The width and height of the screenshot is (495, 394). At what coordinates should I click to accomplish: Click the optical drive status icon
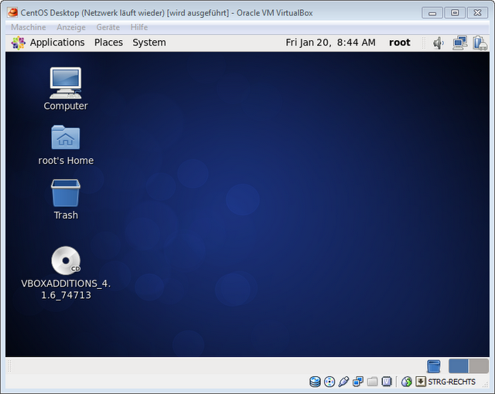329,382
